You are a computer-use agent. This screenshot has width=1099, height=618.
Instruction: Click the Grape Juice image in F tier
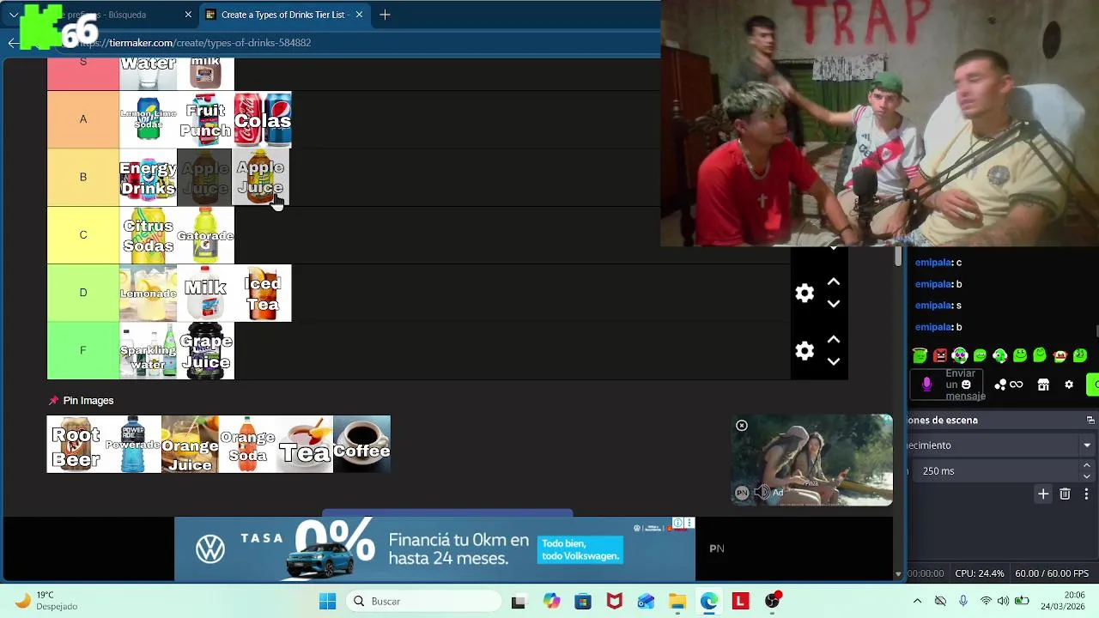tap(205, 351)
